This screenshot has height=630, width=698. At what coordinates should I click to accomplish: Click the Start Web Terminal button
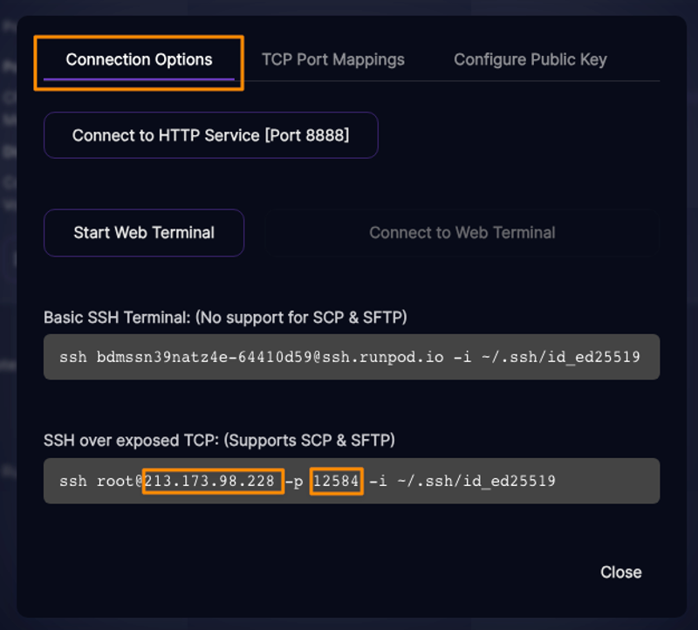144,233
